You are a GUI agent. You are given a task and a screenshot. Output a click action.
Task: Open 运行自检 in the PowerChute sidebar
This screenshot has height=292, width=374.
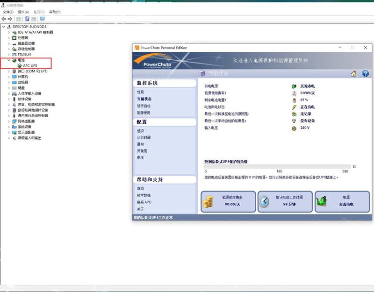point(144,106)
